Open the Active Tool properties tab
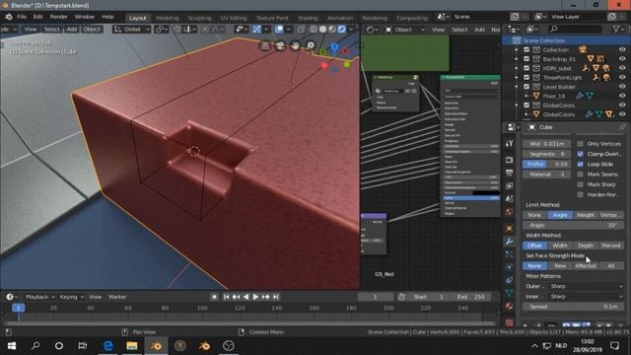Image resolution: width=631 pixels, height=355 pixels. tap(509, 143)
